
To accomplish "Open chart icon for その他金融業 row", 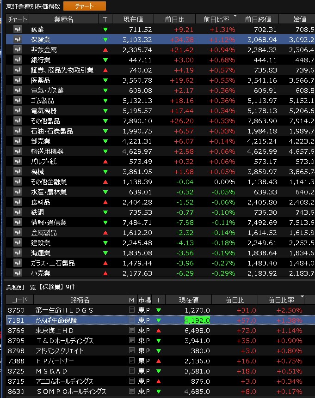I will tap(18, 182).
